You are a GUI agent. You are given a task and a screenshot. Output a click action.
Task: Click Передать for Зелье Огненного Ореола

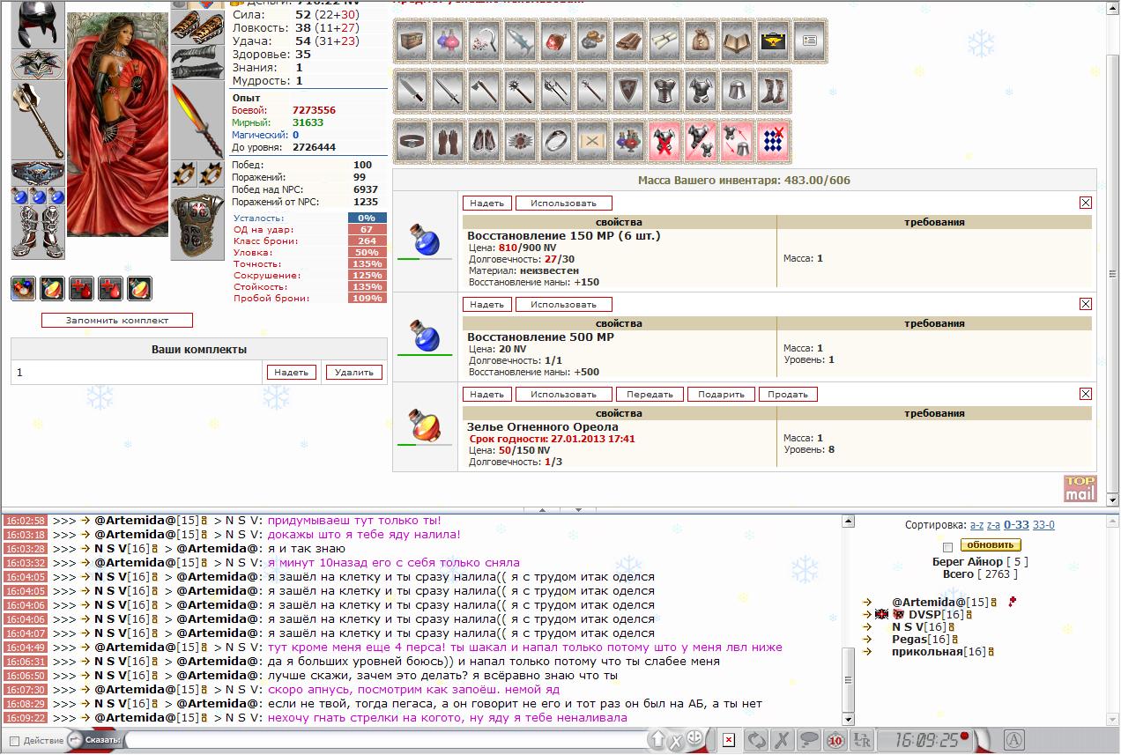coord(650,394)
